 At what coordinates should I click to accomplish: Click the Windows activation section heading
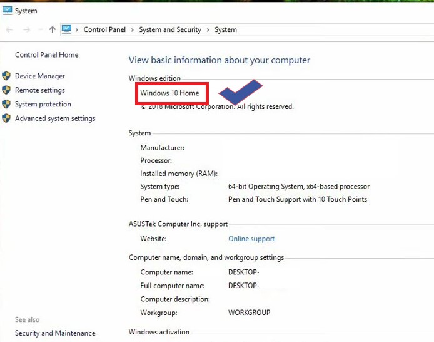(x=159, y=332)
